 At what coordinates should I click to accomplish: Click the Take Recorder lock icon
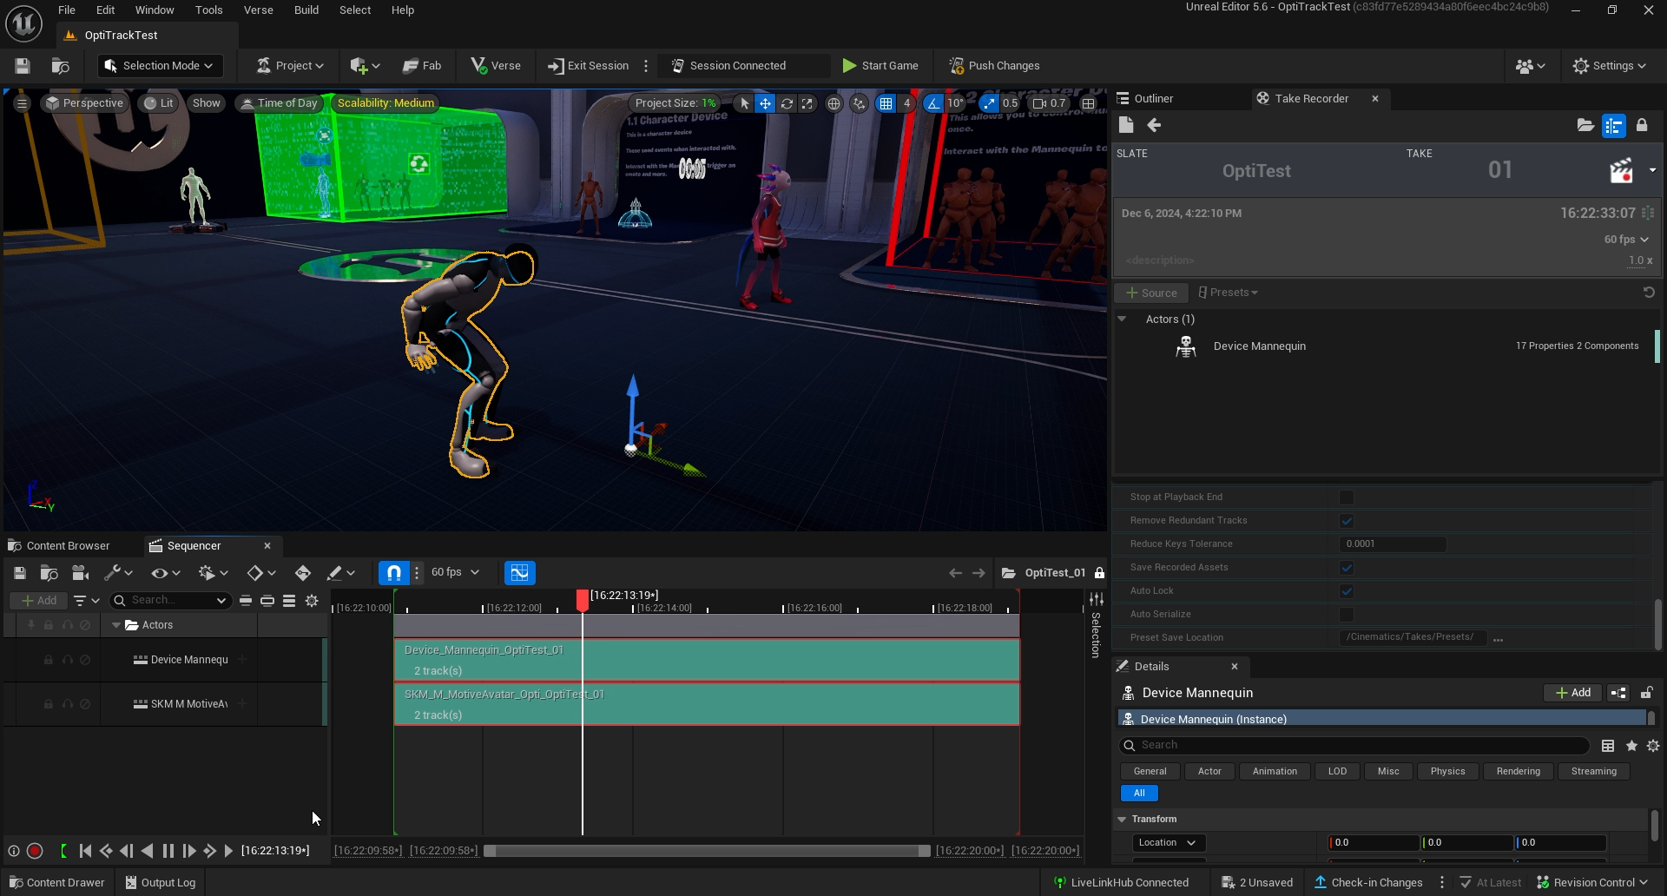coord(1641,126)
